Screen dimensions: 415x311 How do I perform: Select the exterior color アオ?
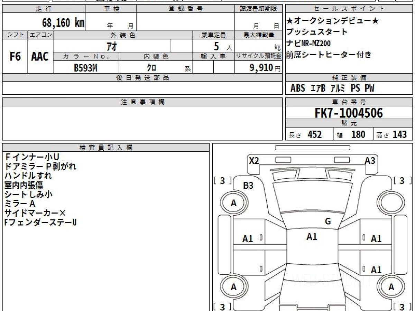click(112, 46)
